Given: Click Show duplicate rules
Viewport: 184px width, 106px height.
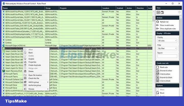Looking at the screenshot, I should [168, 29].
